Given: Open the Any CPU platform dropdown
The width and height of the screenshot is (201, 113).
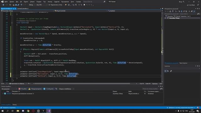Looking at the screenshot, I should [42, 5].
